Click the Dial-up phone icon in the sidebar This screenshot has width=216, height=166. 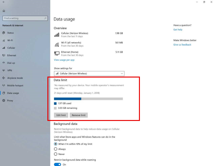click(4, 63)
